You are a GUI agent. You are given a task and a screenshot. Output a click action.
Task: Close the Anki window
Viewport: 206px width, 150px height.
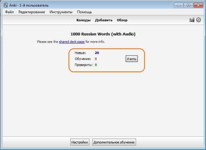(x=199, y=5)
